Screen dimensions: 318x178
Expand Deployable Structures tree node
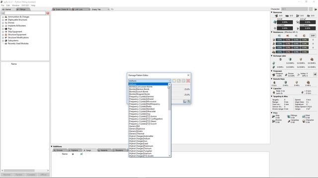click(x=3, y=20)
